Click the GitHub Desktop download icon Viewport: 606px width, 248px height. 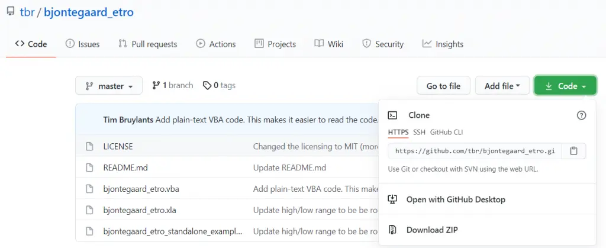click(392, 199)
